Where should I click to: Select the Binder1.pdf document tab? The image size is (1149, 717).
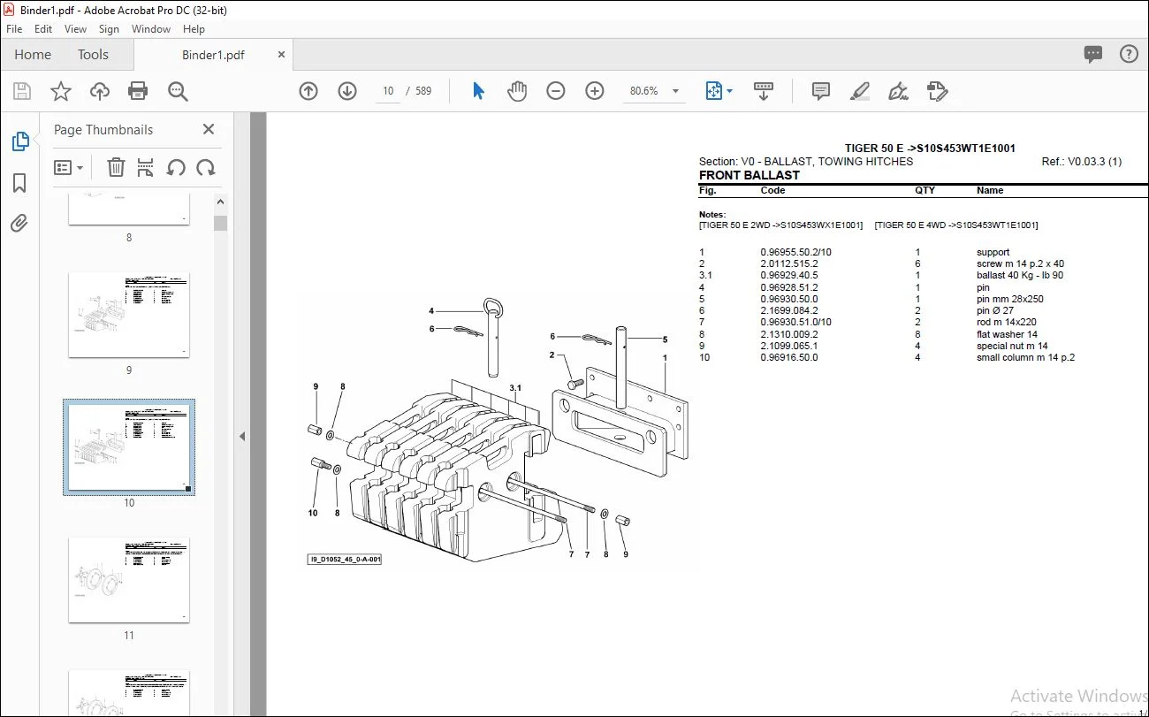(x=213, y=55)
